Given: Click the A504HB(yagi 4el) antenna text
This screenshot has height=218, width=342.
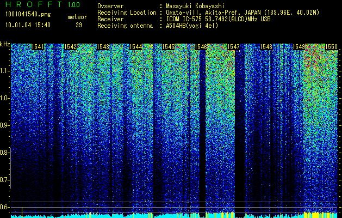Looking at the screenshot, I should coord(192,26).
